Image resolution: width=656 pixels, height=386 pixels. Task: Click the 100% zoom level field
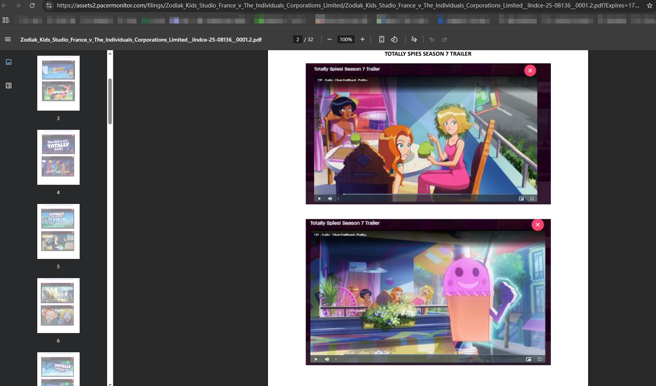[346, 39]
